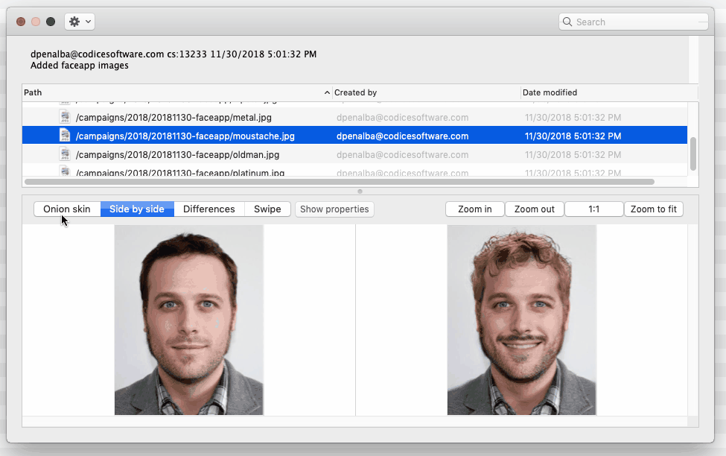
Task: Click the Show properties button
Action: (x=334, y=209)
